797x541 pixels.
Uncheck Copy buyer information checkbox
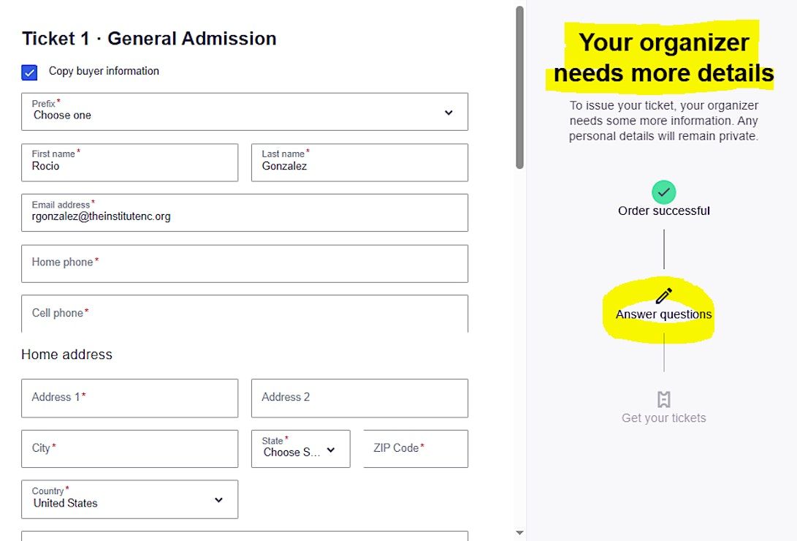(29, 72)
